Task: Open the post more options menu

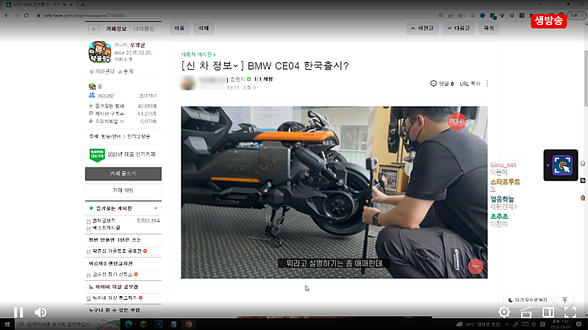Action: point(487,83)
